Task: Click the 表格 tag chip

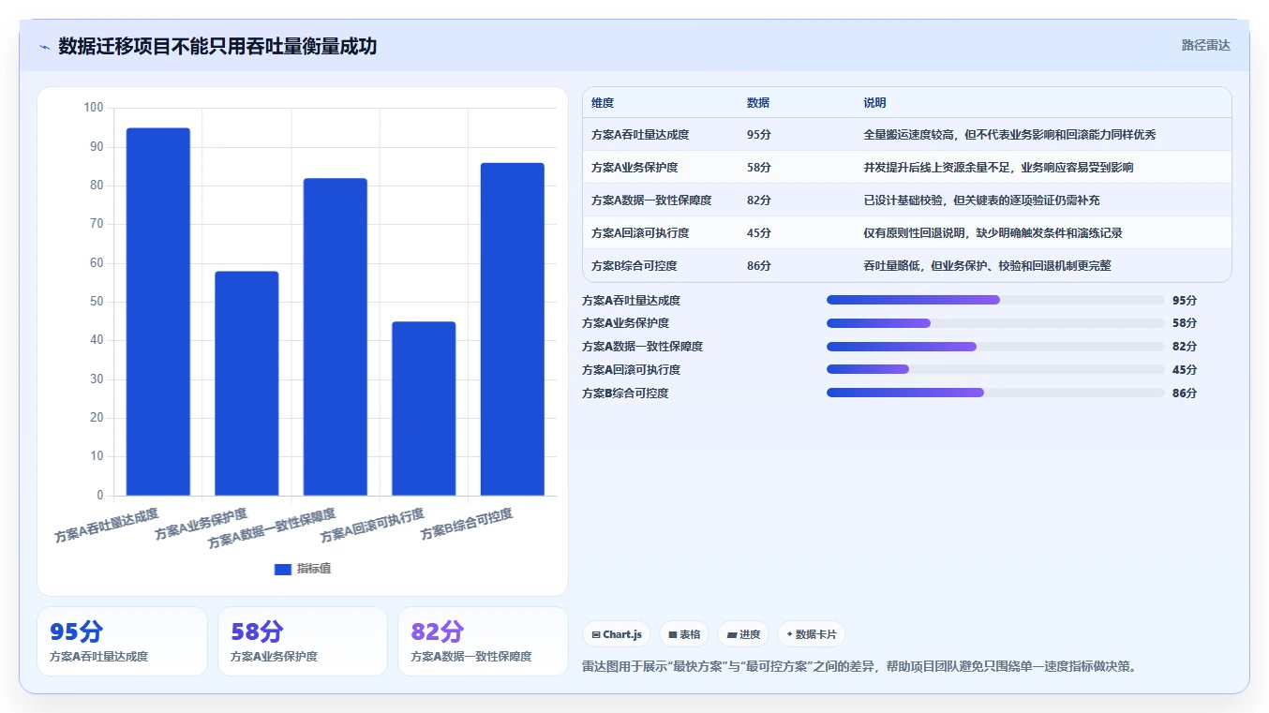Action: 684,634
